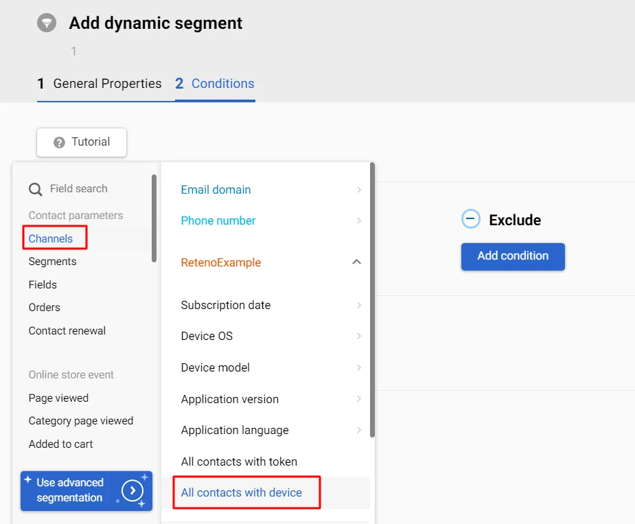Switch to the General Properties tab
Viewport: 635px width, 524px height.
100,84
